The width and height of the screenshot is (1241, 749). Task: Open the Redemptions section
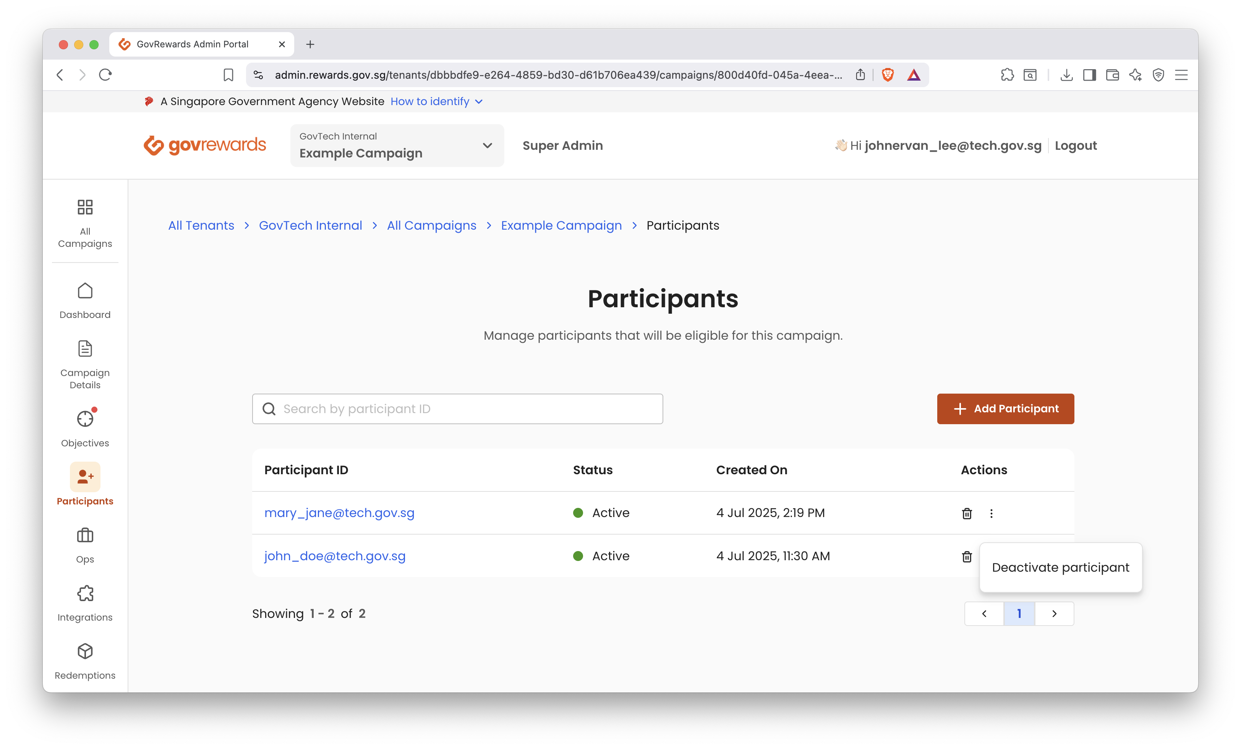[x=84, y=660]
